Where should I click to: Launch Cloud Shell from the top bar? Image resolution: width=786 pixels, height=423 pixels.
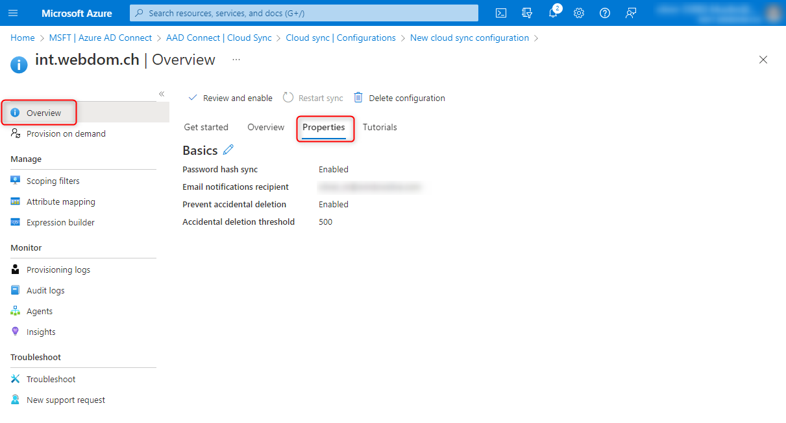(501, 13)
